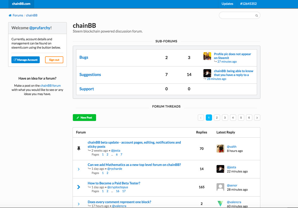298x208 pixels.
Task: Go to page 2 of Mathematics thread
Action: click(x=107, y=173)
